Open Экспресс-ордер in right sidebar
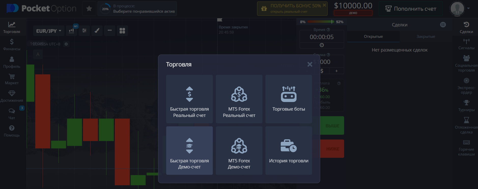The width and height of the screenshot is (478, 189). pos(466,86)
